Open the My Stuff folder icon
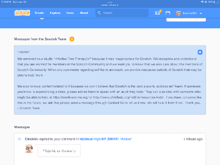The height and width of the screenshot is (165, 220). click(x=168, y=13)
